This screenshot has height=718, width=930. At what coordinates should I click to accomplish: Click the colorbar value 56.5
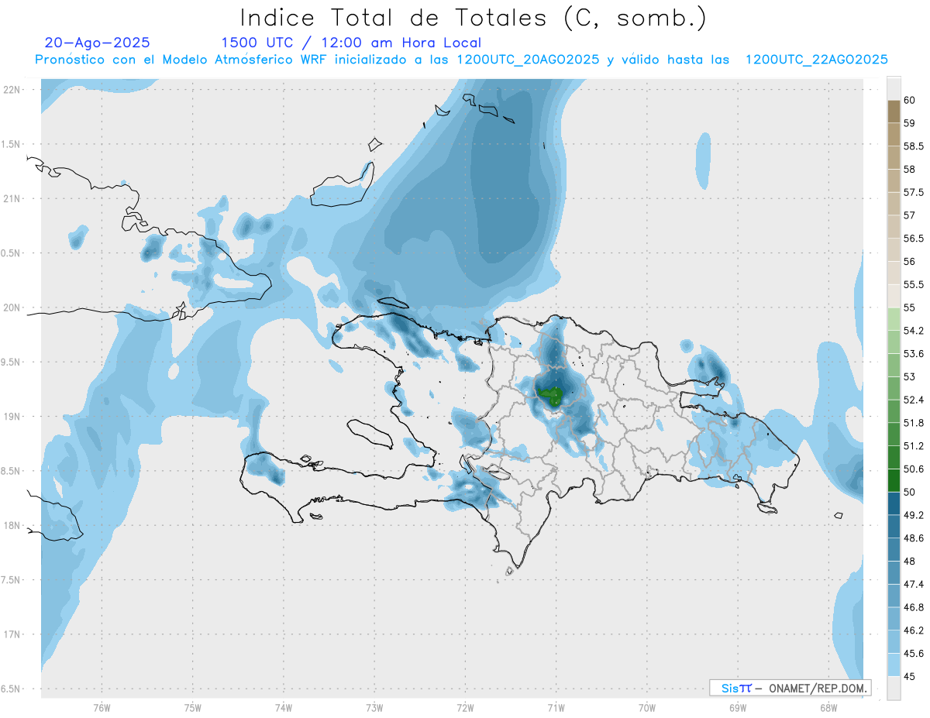pyautogui.click(x=914, y=239)
